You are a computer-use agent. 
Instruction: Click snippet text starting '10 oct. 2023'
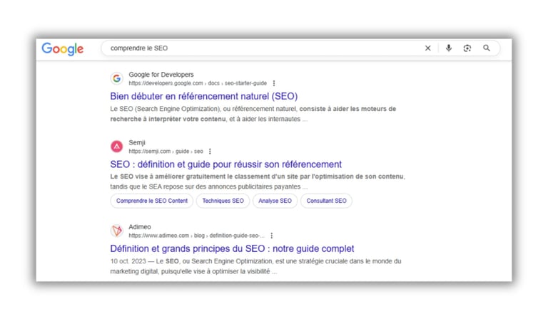[255, 266]
